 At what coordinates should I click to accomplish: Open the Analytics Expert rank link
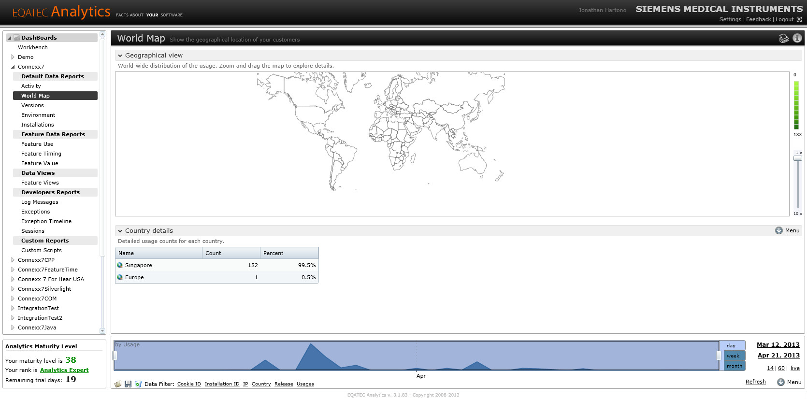tap(64, 370)
